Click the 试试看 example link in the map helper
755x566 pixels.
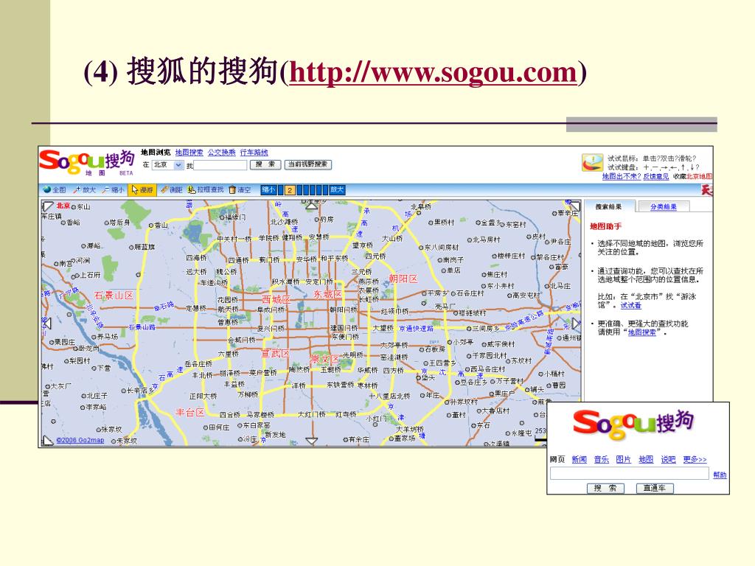pos(631,305)
